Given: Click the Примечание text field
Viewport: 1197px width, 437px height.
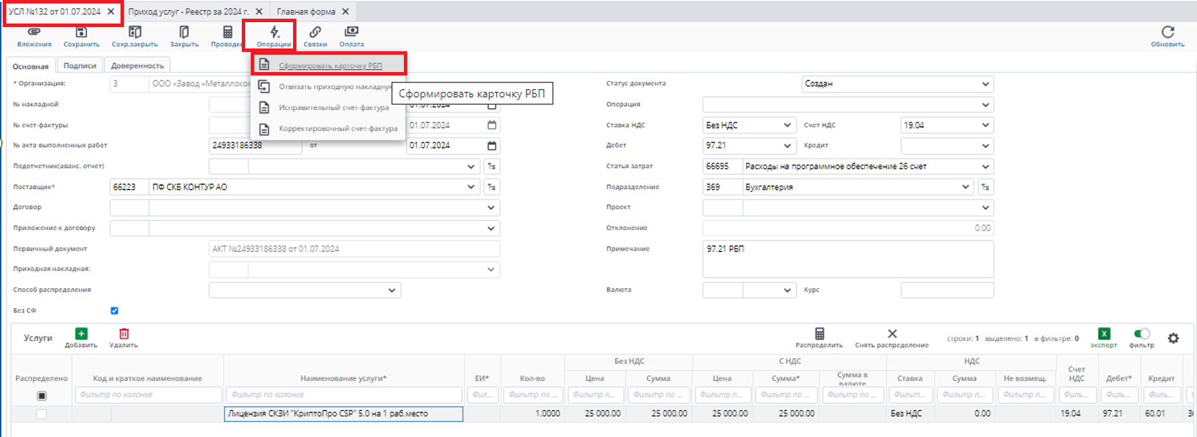Looking at the screenshot, I should 847,259.
